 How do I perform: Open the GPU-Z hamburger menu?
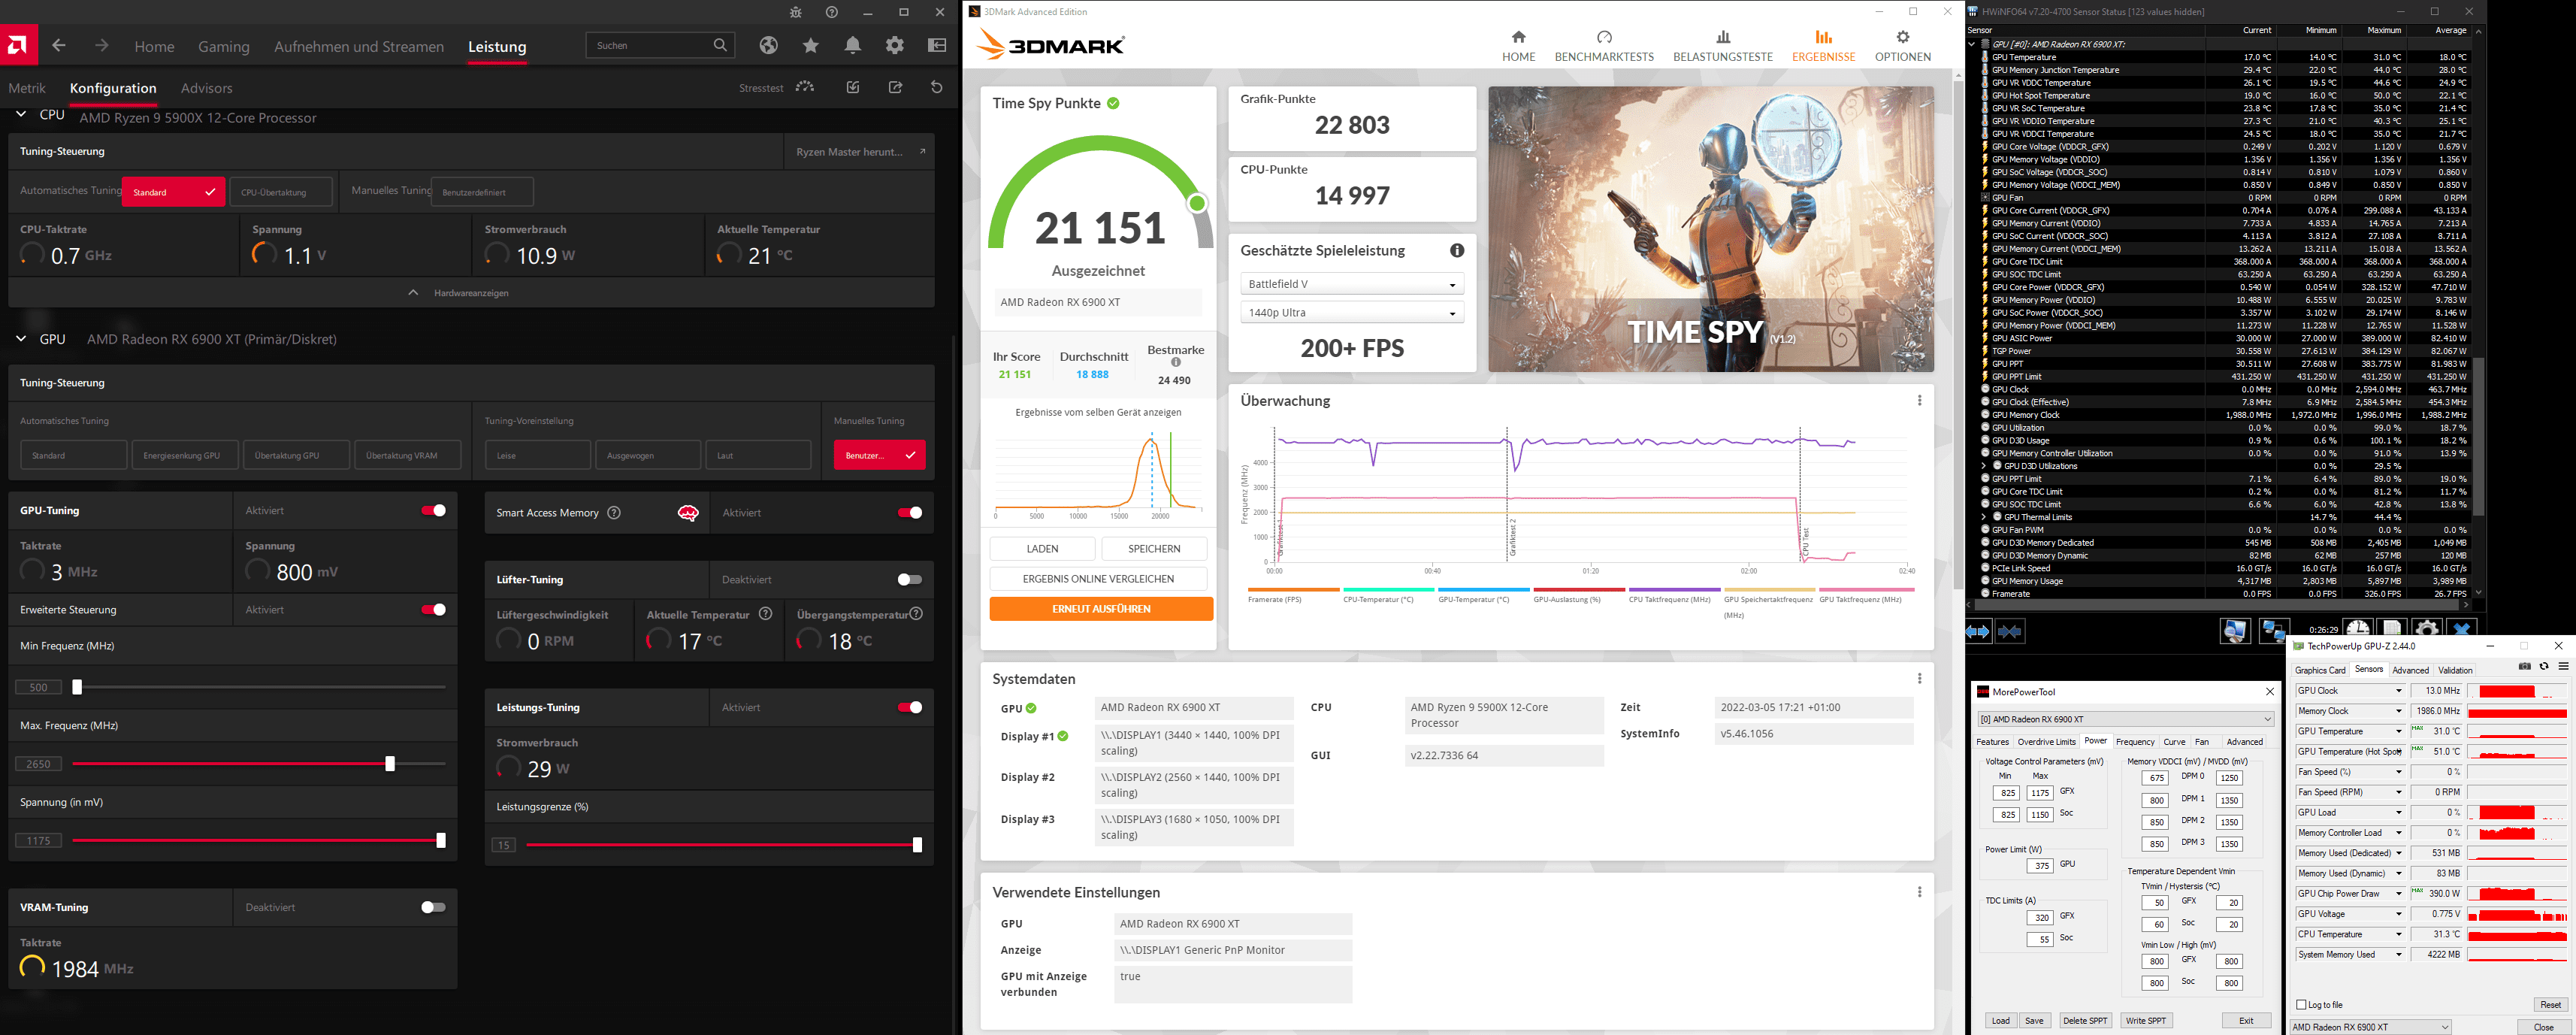(x=2563, y=666)
